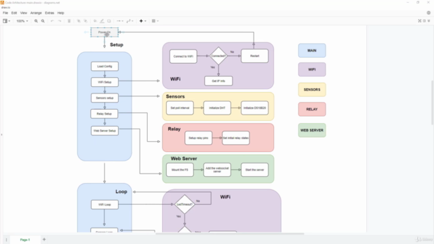Select the yellow SENSORS legend box
This screenshot has width=434, height=244.
(x=312, y=89)
